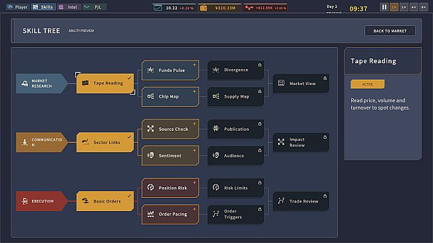Select the Sector Links skill node
Viewport: 433px width, 243px height.
tap(105, 142)
